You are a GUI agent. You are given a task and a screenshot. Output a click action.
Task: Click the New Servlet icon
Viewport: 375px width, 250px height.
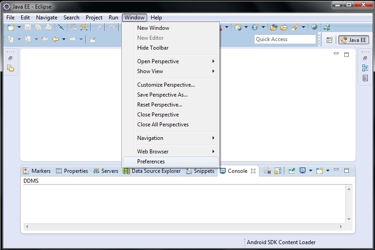[x=255, y=28]
